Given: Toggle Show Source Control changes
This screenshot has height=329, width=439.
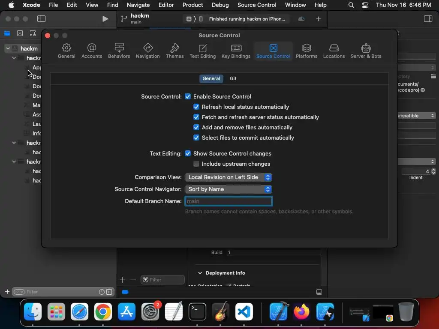Looking at the screenshot, I should (188, 154).
